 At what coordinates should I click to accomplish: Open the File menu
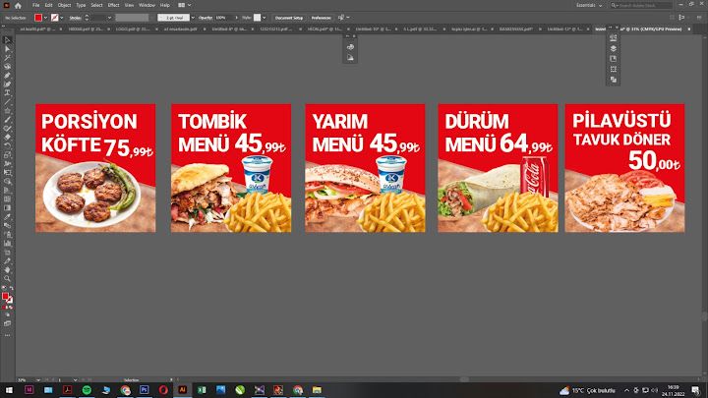click(35, 5)
